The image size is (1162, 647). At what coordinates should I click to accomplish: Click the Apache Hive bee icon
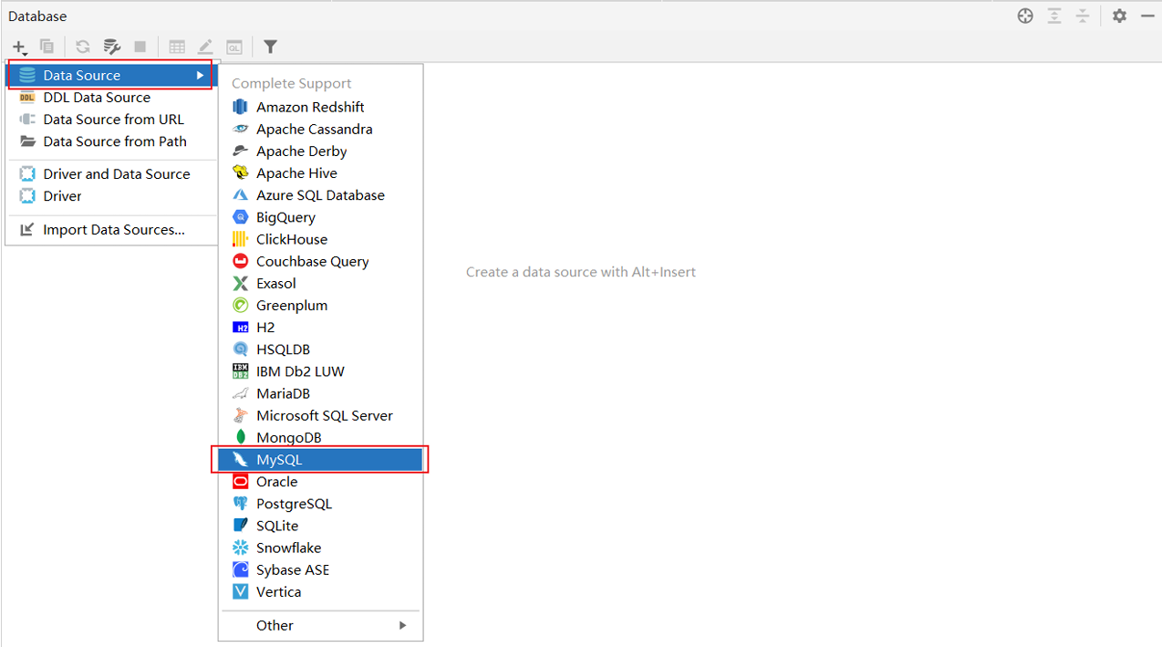pos(241,172)
